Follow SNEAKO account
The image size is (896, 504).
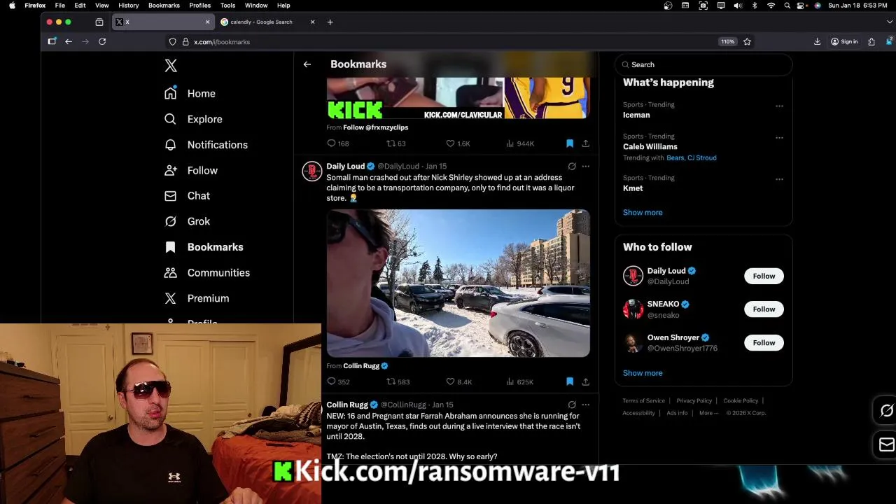(764, 309)
